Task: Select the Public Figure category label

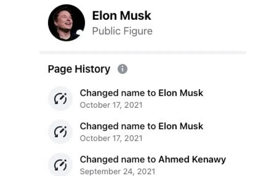Action: point(122,31)
